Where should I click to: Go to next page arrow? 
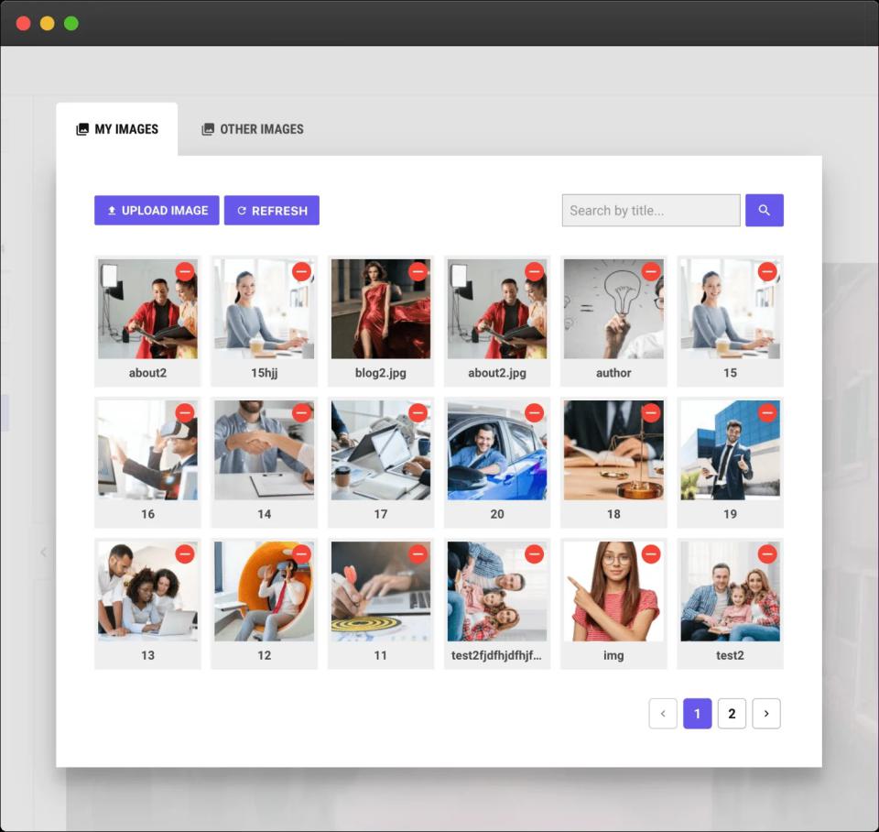[x=766, y=714]
